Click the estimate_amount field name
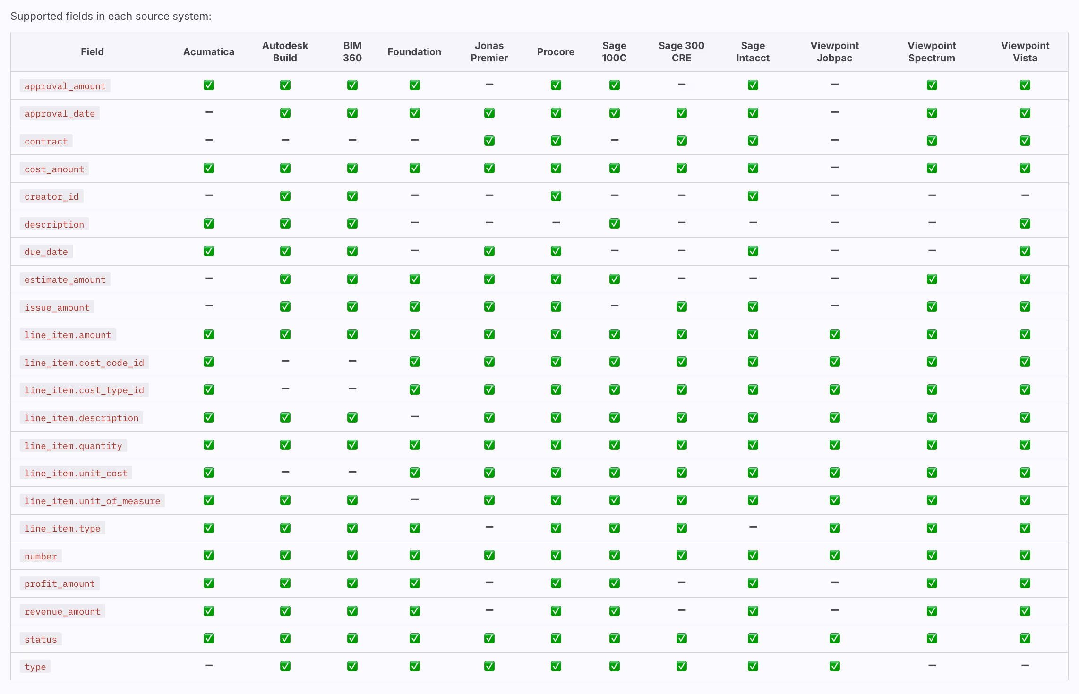Screen dimensions: 1079x694 click(x=65, y=279)
